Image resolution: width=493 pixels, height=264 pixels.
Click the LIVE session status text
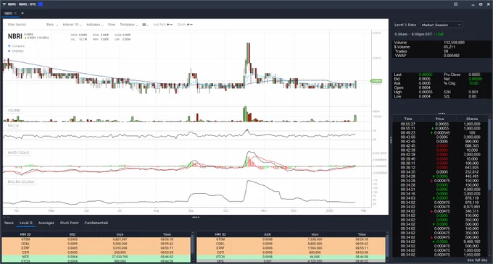[440, 34]
